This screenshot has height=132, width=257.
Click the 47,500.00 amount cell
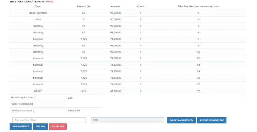coord(116,91)
